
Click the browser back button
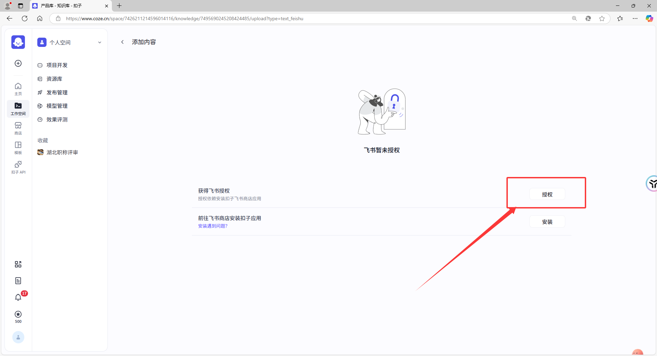click(x=10, y=18)
